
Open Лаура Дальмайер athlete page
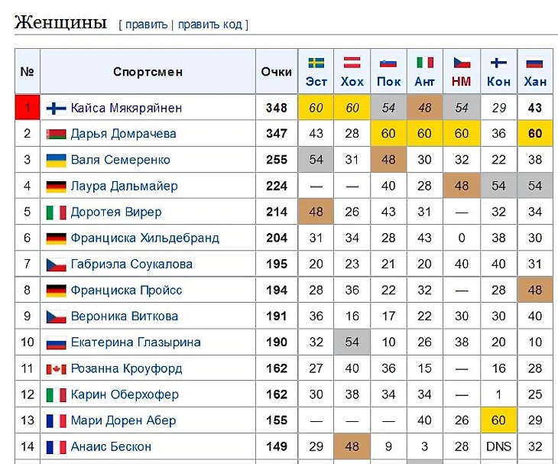(x=124, y=186)
